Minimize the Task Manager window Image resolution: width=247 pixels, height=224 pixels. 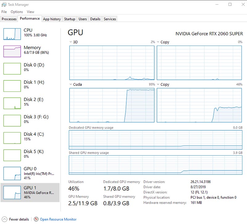click(217, 4)
